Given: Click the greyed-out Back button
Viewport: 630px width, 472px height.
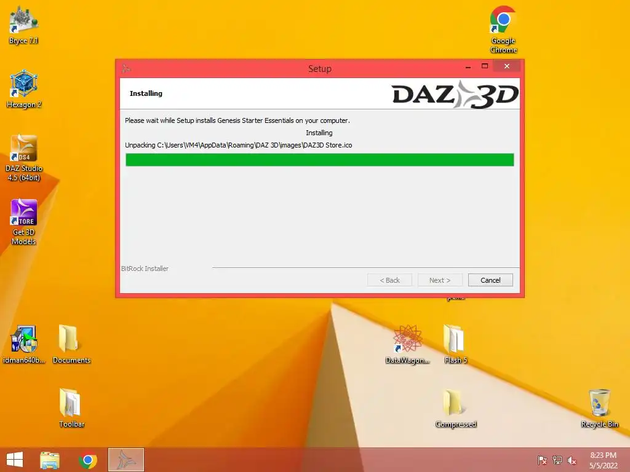Looking at the screenshot, I should tap(389, 280).
